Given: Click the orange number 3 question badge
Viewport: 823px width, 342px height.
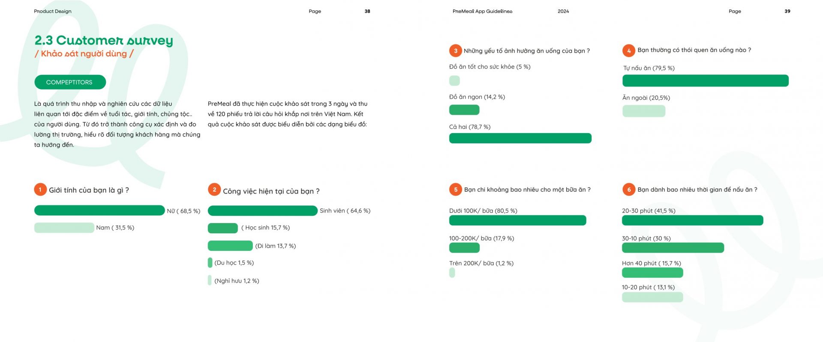Looking at the screenshot, I should point(456,51).
